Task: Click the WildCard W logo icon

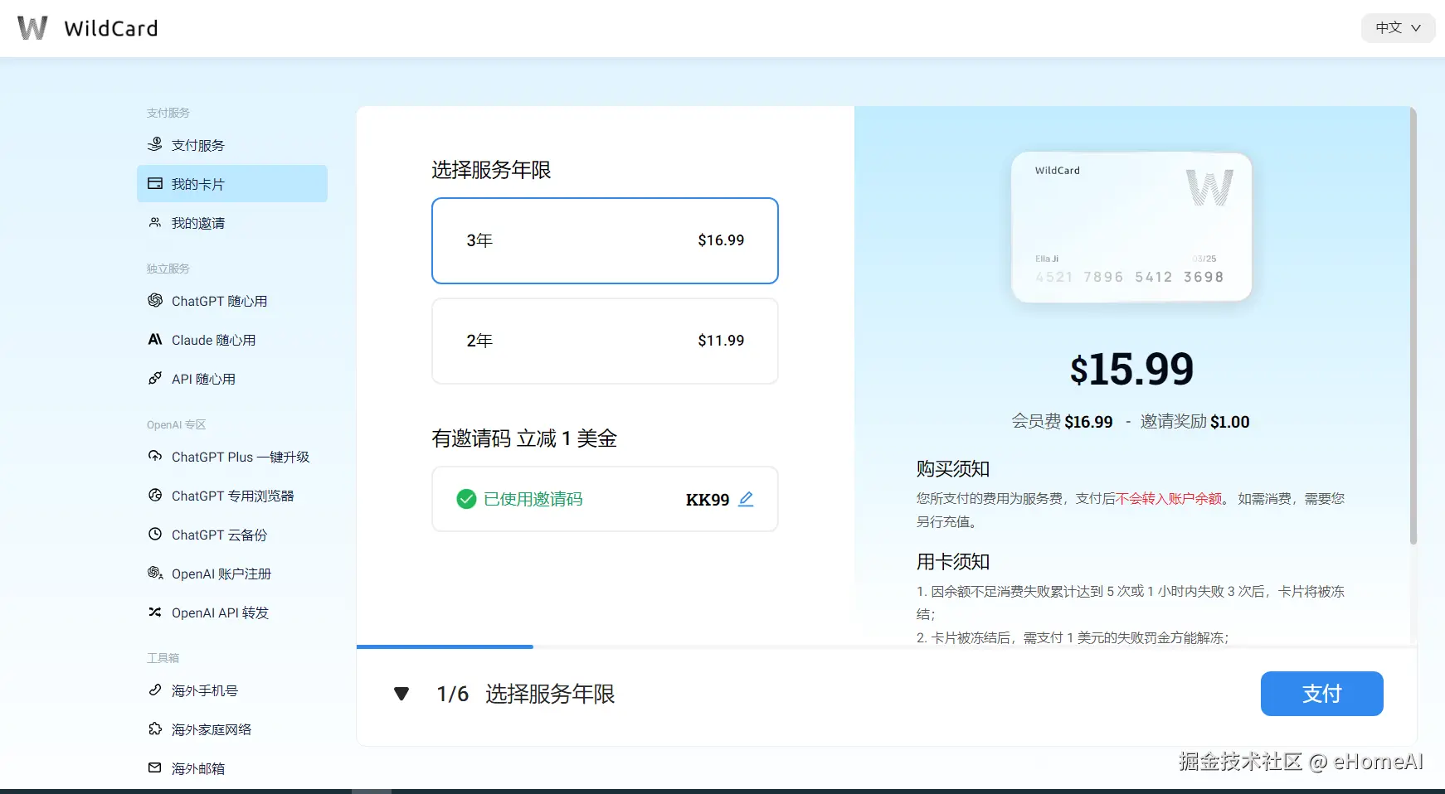Action: [x=32, y=28]
